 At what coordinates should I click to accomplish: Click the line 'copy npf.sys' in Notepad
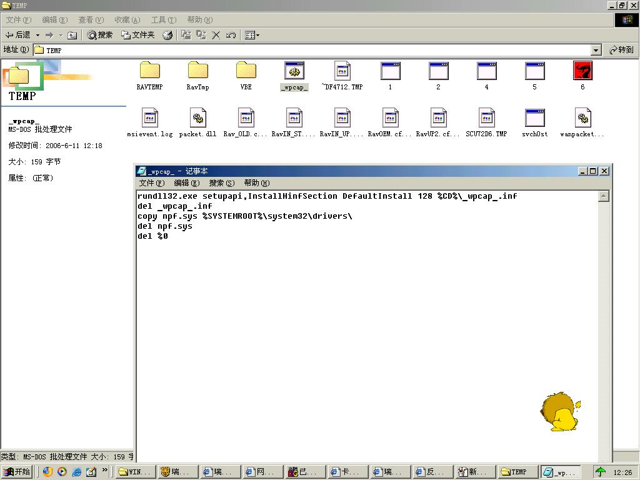coord(245,216)
